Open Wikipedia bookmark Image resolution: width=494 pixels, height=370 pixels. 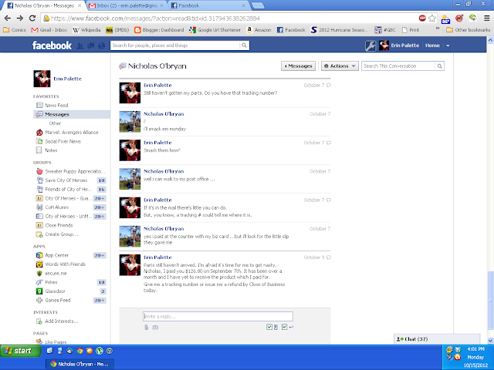click(x=86, y=30)
